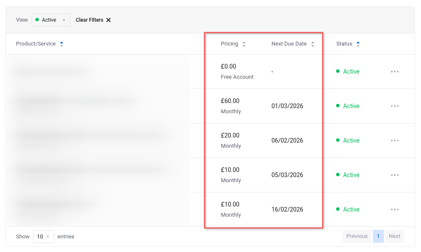
Task: Click the Clear Filters link
Action: [90, 20]
